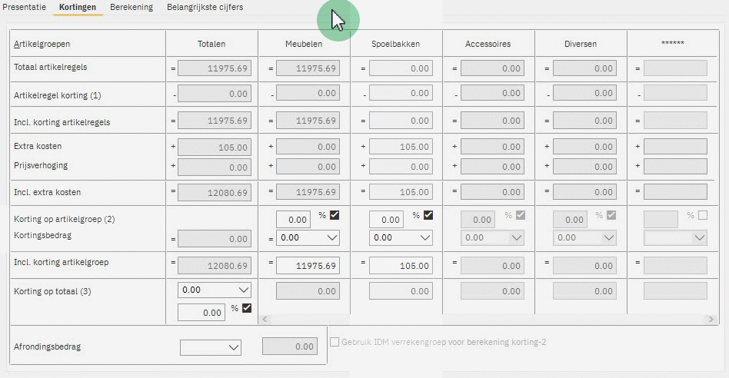Click the horizontal scrollbar right arrow
The image size is (729, 378).
tap(711, 319)
